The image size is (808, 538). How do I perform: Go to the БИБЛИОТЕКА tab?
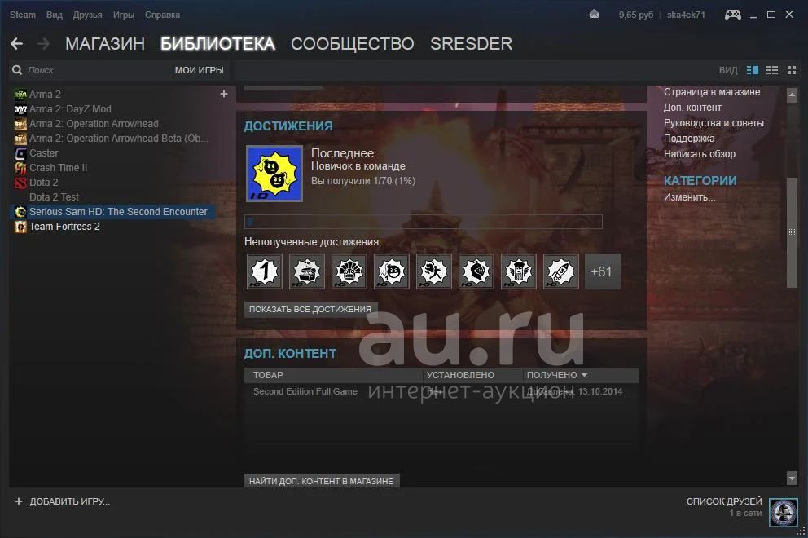(x=218, y=44)
